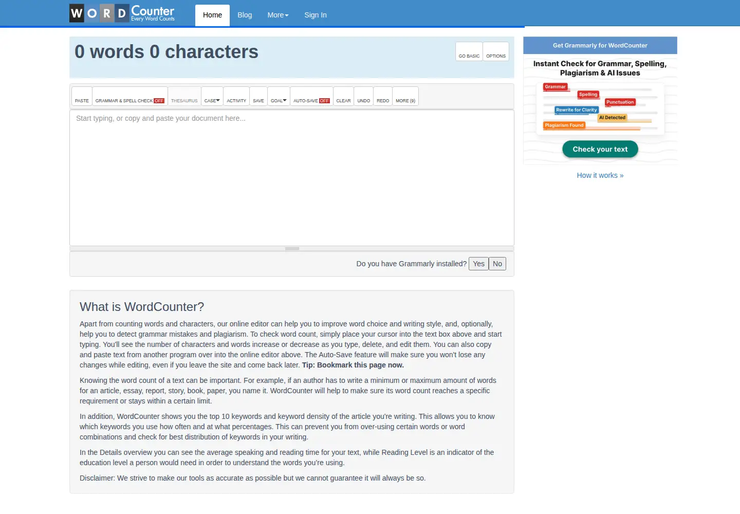
Task: Grab the text area resize handle
Action: point(292,249)
